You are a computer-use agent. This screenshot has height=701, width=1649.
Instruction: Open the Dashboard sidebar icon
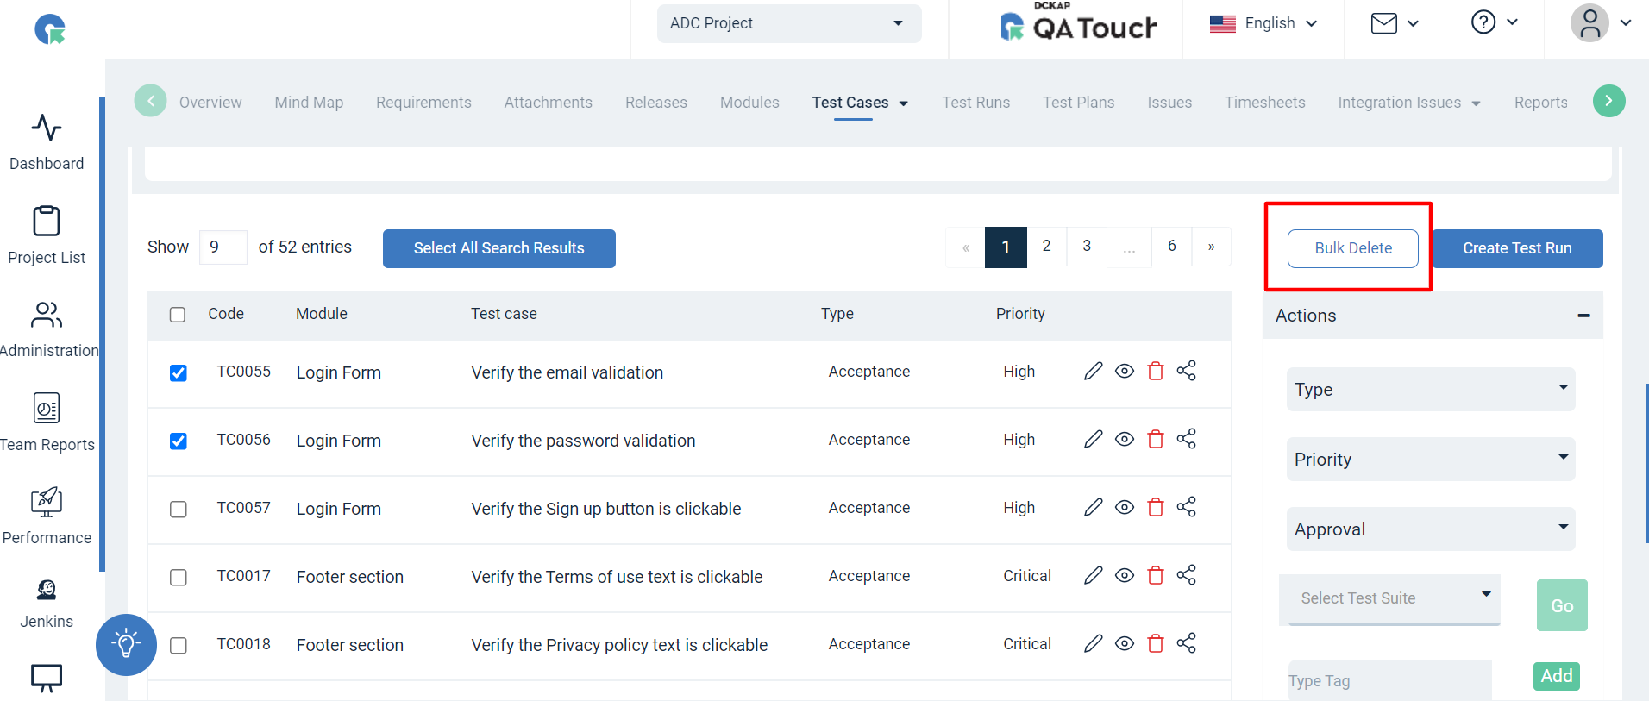coord(47,128)
